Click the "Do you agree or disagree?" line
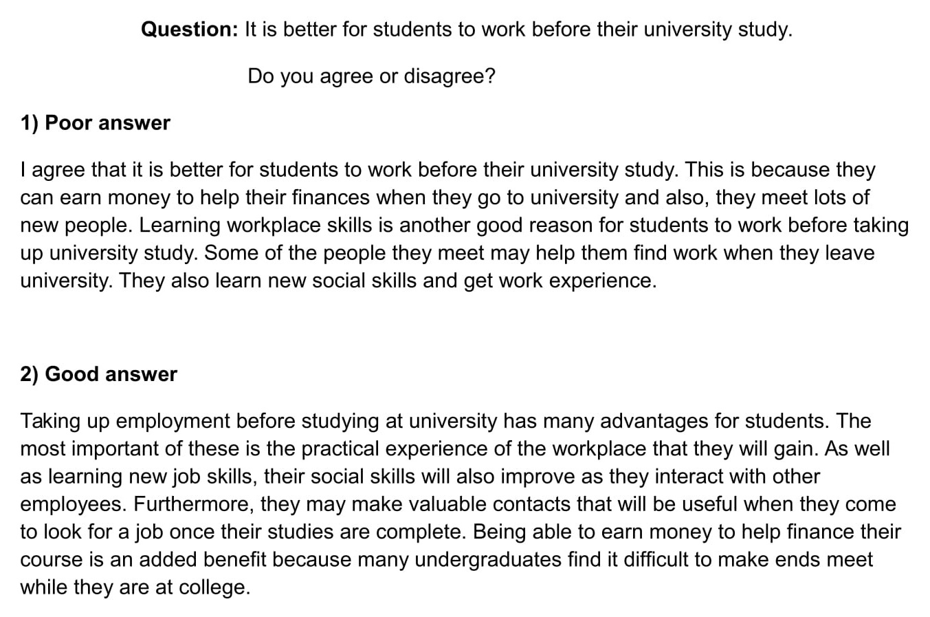Image resolution: width=930 pixels, height=617 pixels. [x=371, y=76]
